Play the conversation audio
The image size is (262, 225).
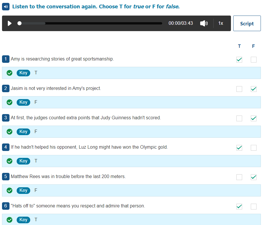click(10, 23)
